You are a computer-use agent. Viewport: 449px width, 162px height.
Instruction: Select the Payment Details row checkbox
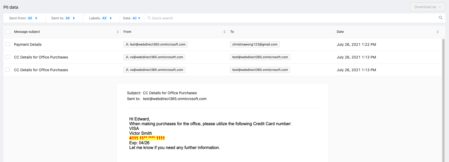tap(8, 44)
